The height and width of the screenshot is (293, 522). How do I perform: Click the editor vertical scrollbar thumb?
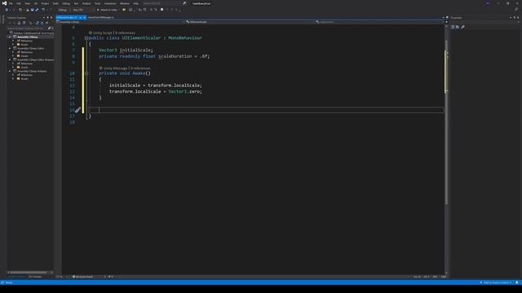click(446, 121)
